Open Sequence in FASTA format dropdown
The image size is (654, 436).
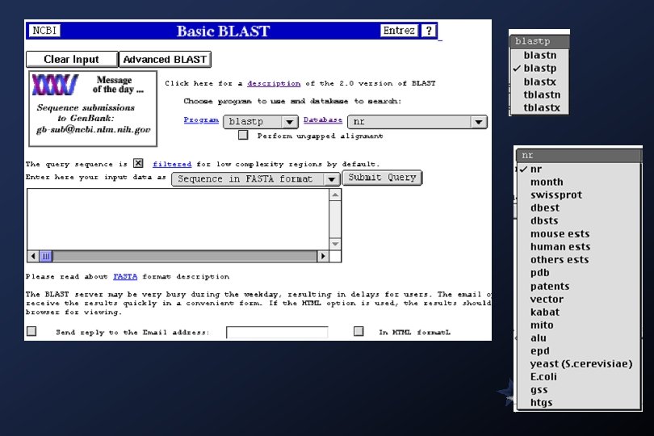[x=255, y=179]
